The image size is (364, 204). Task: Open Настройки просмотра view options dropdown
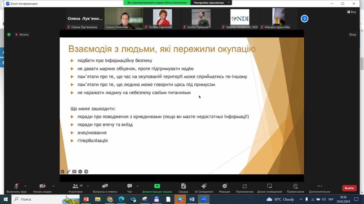211,3
